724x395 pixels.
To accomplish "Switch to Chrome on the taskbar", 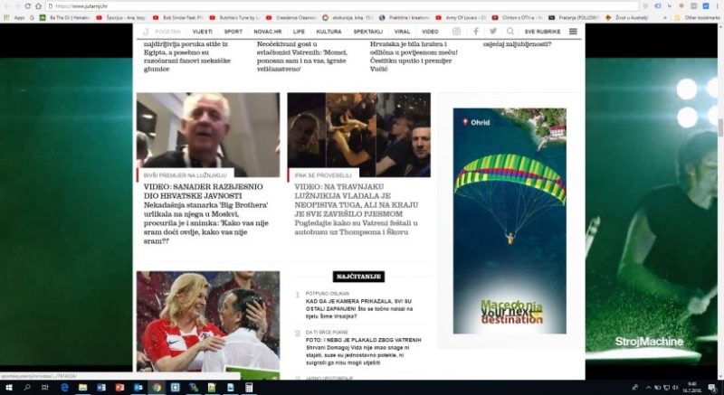I will (x=157, y=388).
